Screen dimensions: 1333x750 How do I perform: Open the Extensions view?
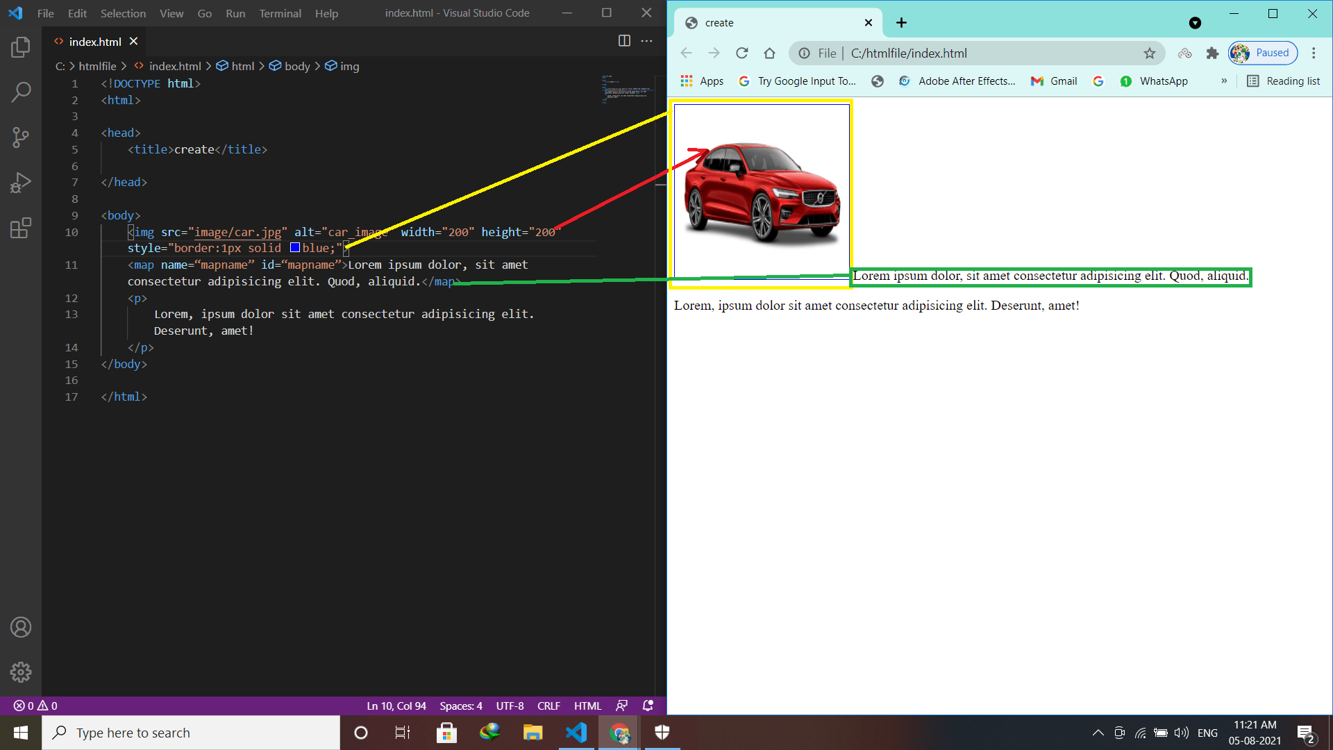21,228
